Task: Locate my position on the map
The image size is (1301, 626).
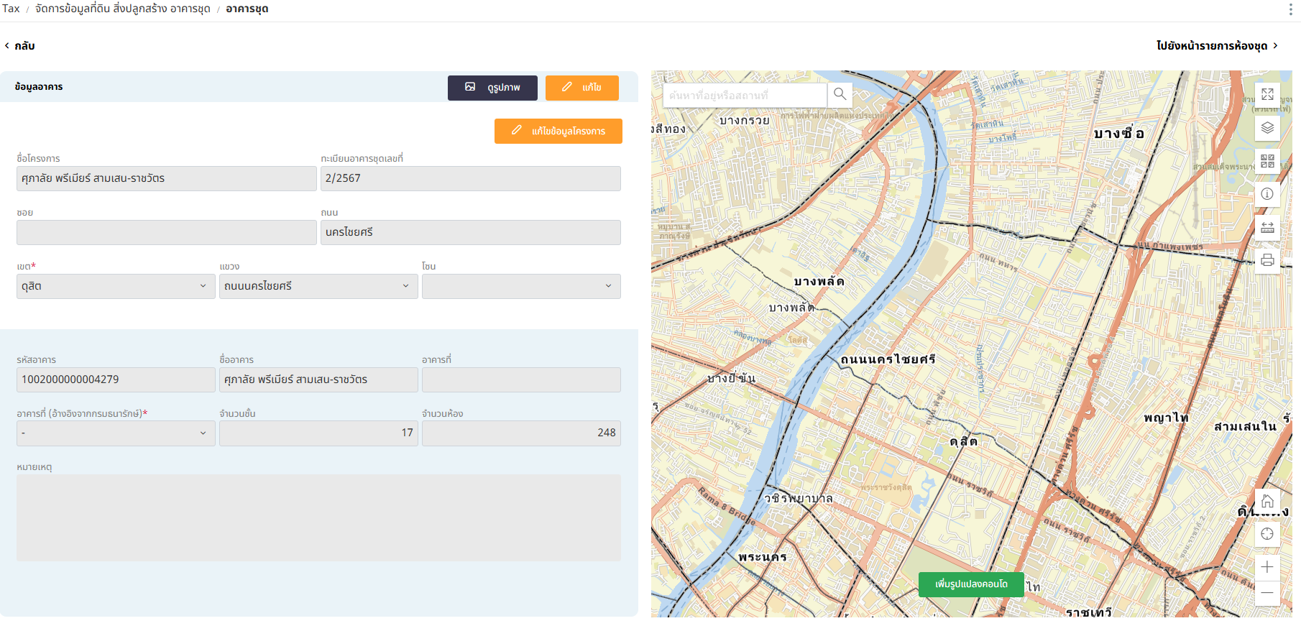Action: pos(1267,534)
